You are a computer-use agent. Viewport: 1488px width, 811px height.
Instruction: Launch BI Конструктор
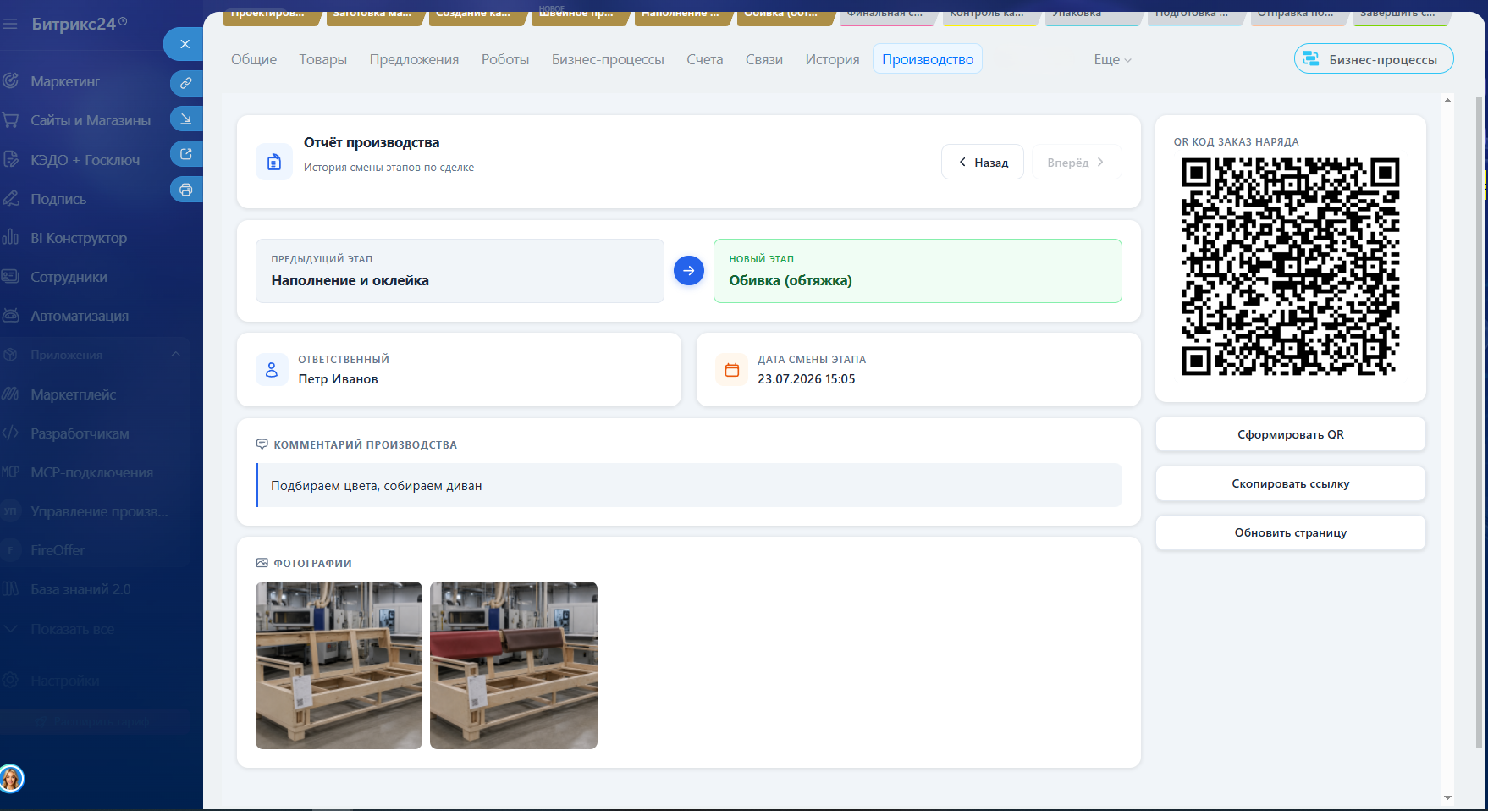[x=79, y=238]
